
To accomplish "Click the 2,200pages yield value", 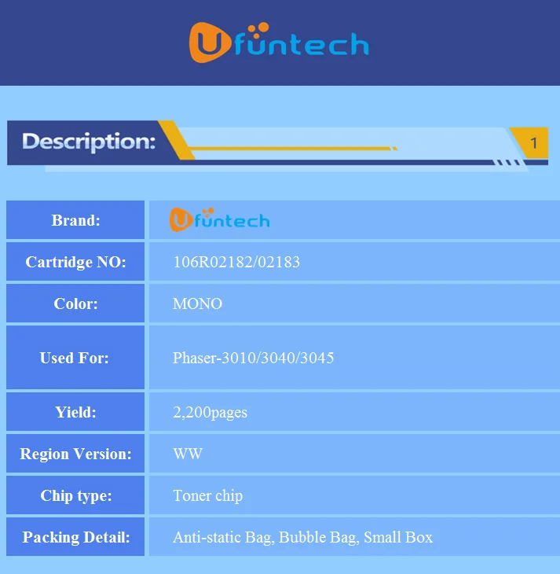I will pyautogui.click(x=210, y=412).
